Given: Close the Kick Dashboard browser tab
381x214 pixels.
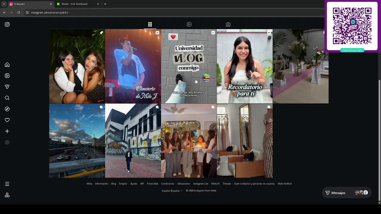Looking at the screenshot, I should (x=98, y=4).
